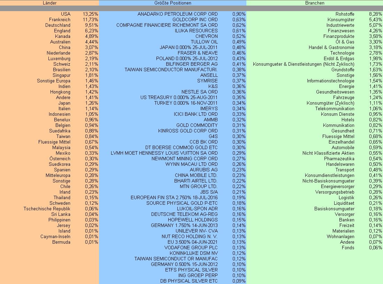Image resolution: width=383 pixels, height=284 pixels.
Task: Select US TREASURY 0.000% 25-AUG-2011
Action: tap(179, 97)
